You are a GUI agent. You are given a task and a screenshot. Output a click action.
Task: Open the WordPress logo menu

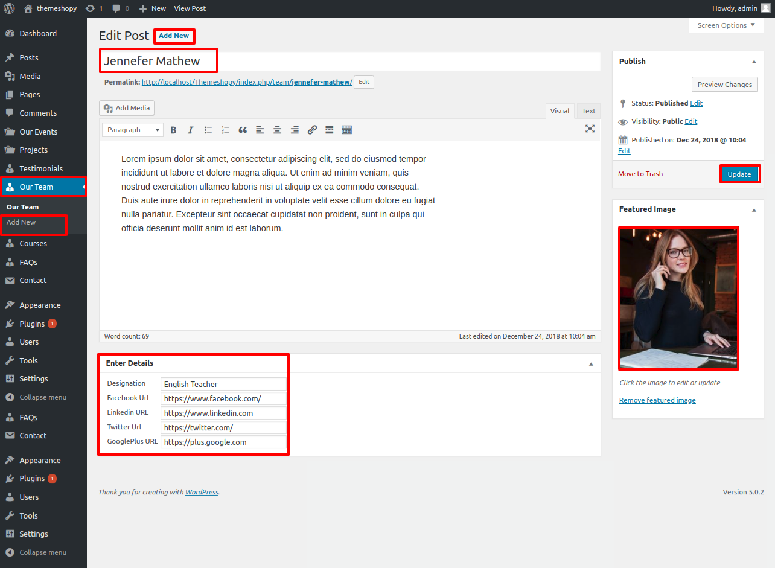[10, 8]
